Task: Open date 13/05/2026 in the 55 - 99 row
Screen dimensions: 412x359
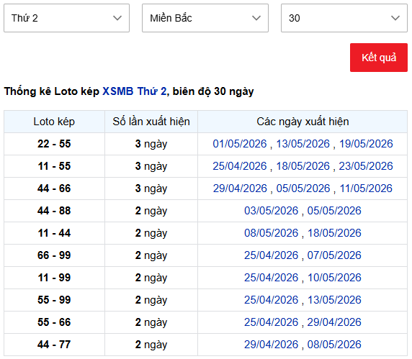Action: point(334,300)
